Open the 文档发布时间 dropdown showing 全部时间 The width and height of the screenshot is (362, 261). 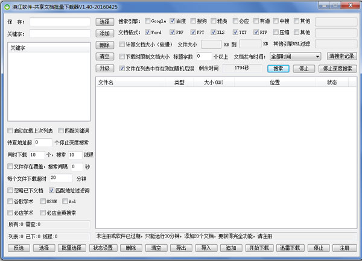click(x=295, y=57)
